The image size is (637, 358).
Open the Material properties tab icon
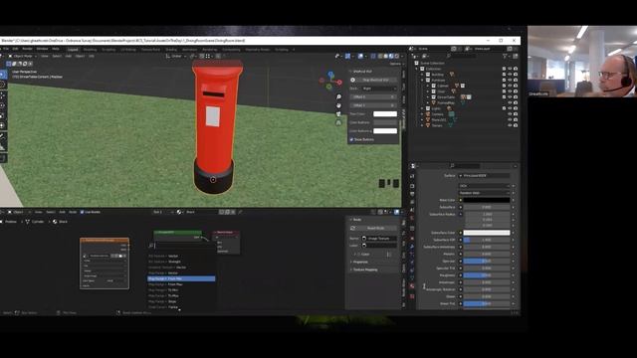tap(412, 286)
